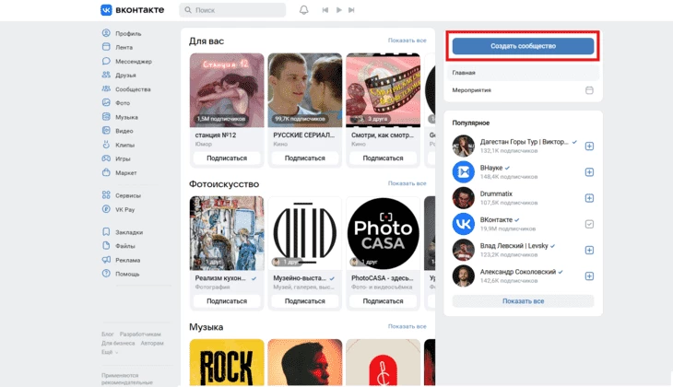This screenshot has width=673, height=387.
Task: Click Создать сообщество button
Action: 523,46
